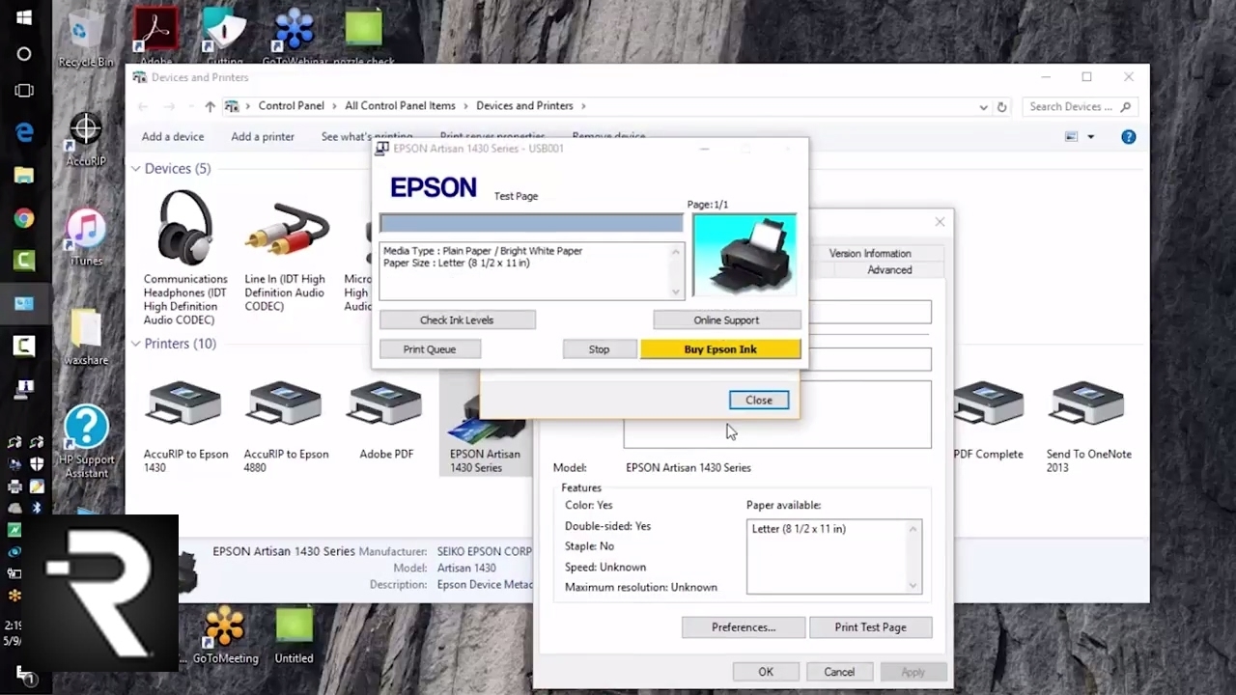The height and width of the screenshot is (695, 1236).
Task: Expand arrow after All Control Panel Items
Action: click(465, 106)
